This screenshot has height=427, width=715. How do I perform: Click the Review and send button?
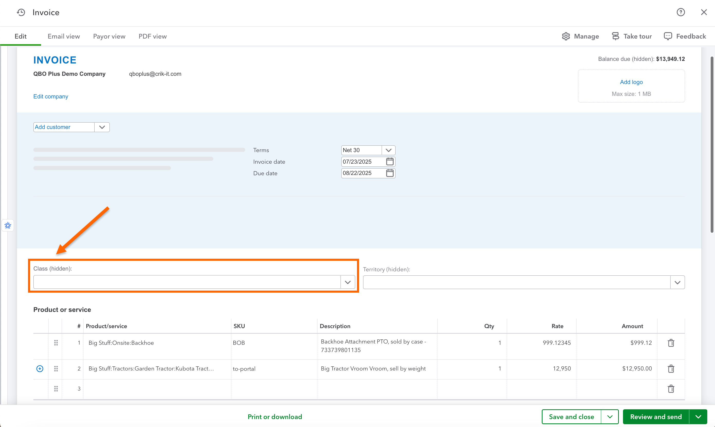[656, 417]
